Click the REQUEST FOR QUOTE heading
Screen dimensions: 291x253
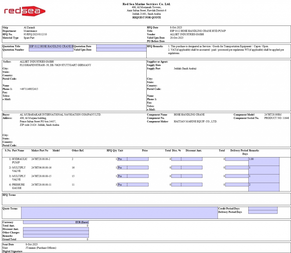(x=147, y=17)
